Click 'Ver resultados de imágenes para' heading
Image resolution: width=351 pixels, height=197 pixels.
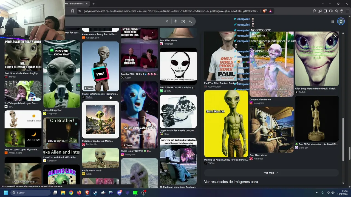(x=231, y=182)
